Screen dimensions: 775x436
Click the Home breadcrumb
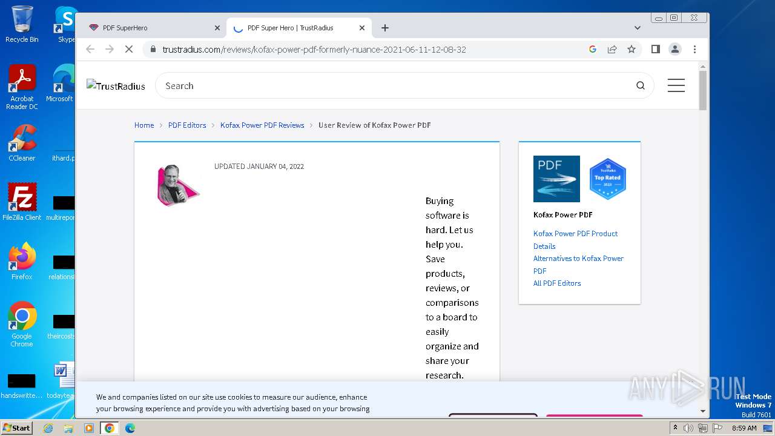tap(144, 125)
